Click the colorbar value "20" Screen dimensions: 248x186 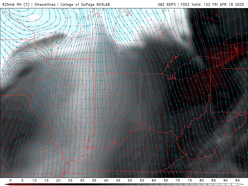(58, 180)
